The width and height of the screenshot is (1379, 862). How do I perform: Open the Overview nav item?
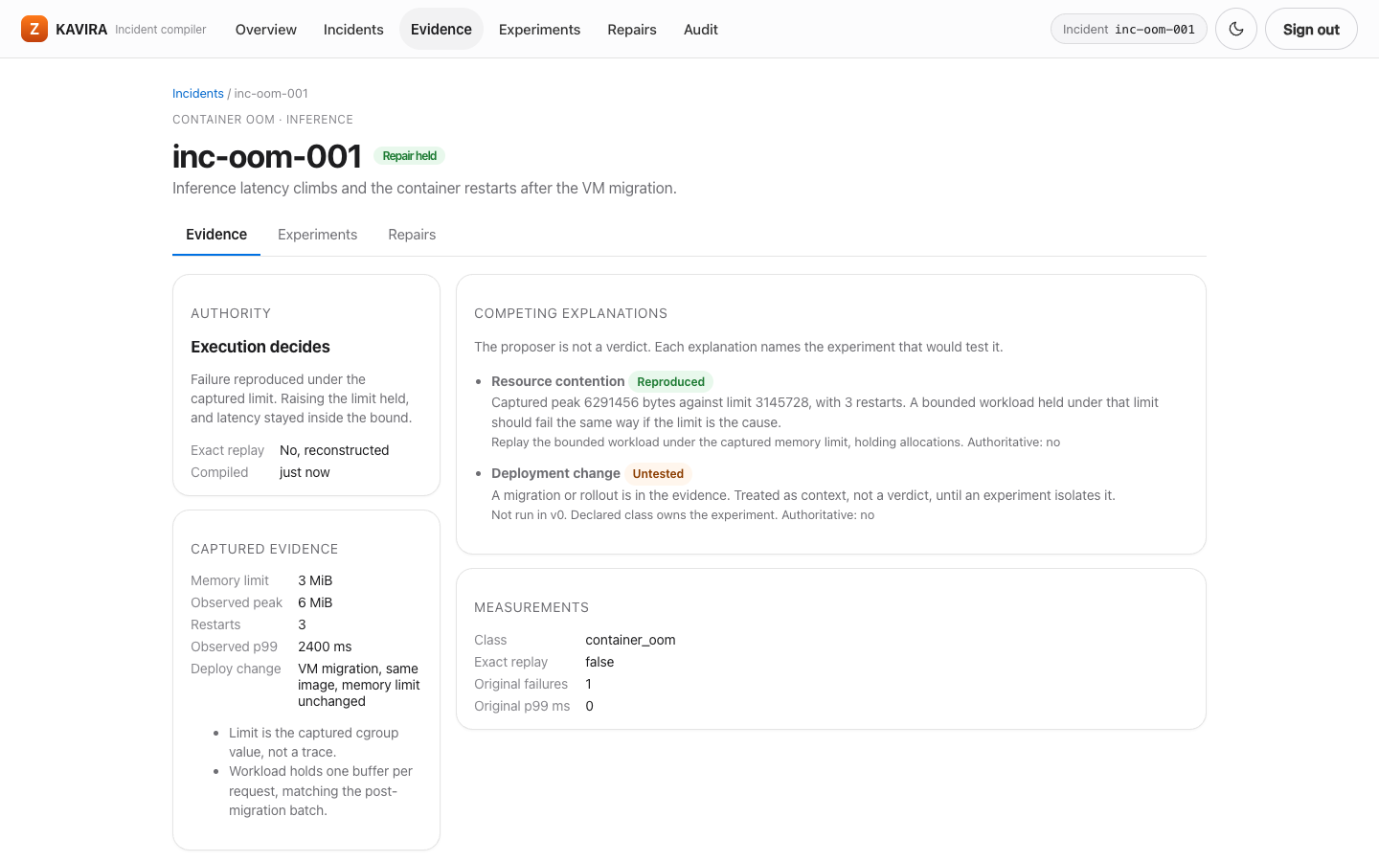tap(266, 29)
